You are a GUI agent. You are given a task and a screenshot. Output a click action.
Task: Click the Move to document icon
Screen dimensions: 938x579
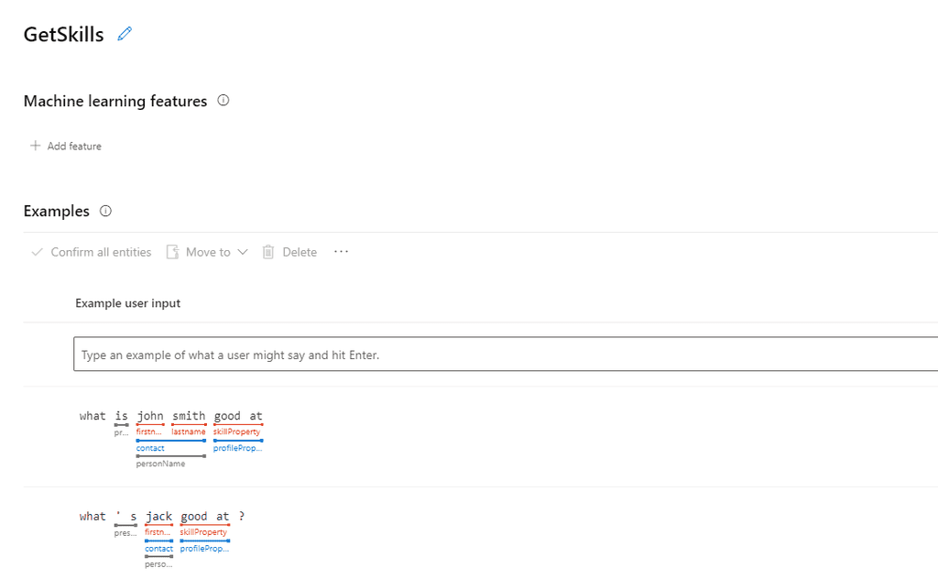pyautogui.click(x=172, y=251)
